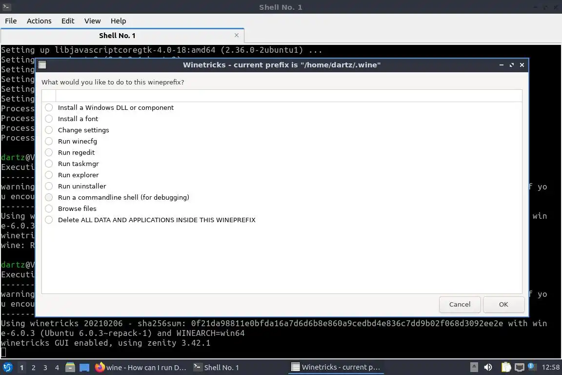562x375 pixels.
Task: Select the Run regedit radio button
Action: click(49, 152)
